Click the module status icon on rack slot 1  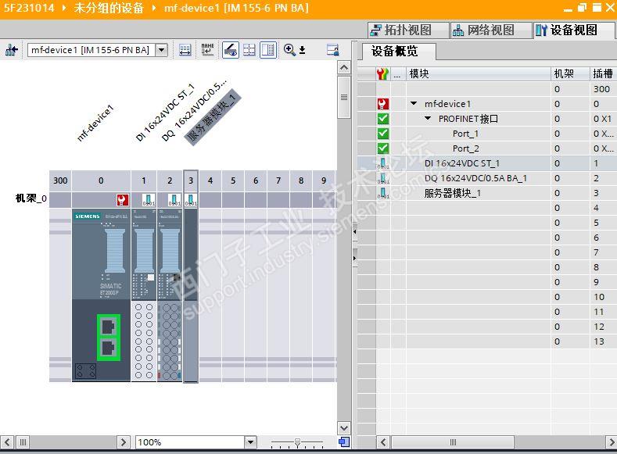point(149,200)
